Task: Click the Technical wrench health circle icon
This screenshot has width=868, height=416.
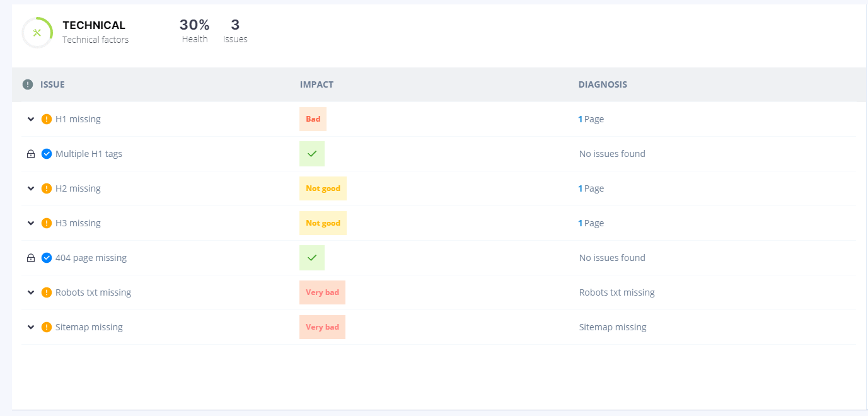Action: click(37, 33)
